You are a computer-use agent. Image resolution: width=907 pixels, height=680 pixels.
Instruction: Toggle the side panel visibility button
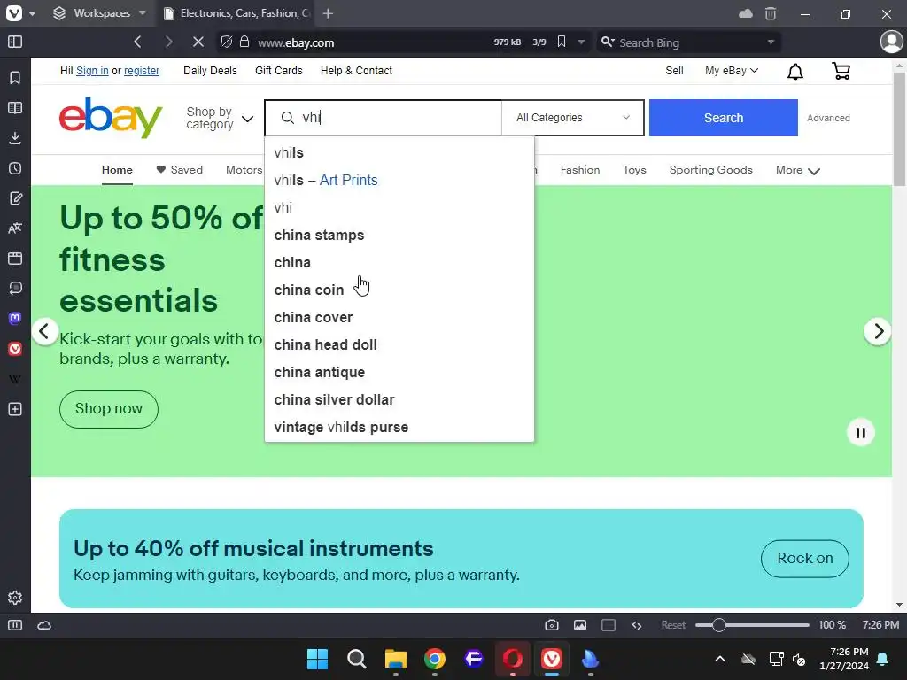[x=15, y=42]
